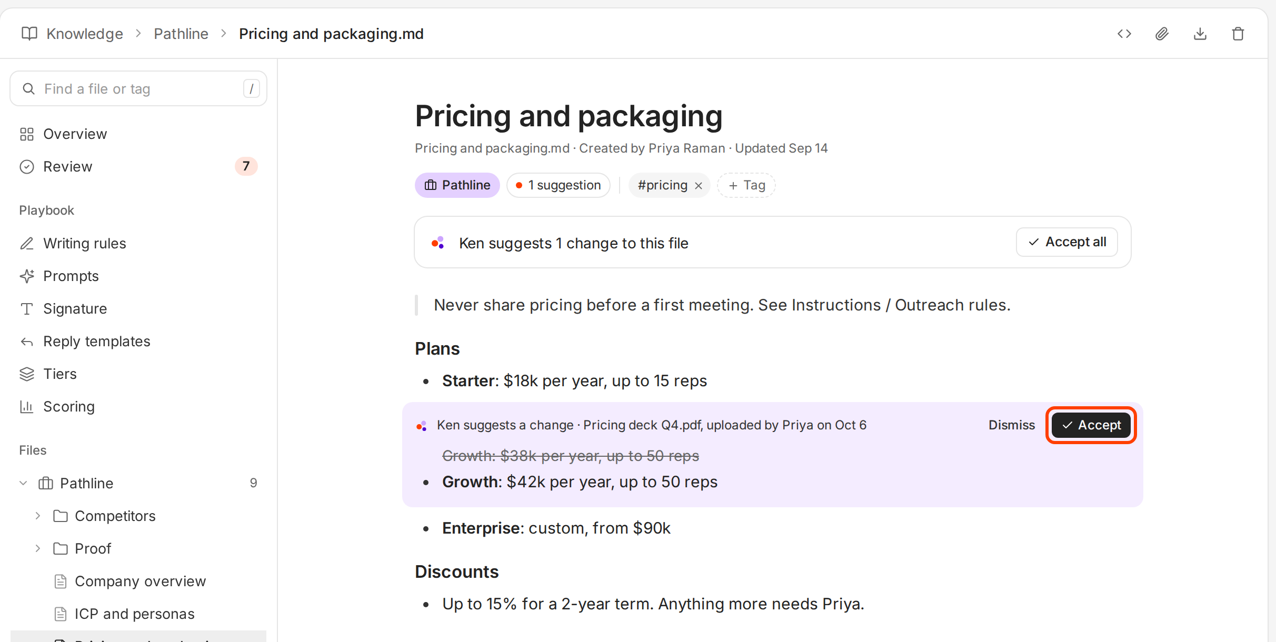This screenshot has width=1276, height=642.
Task: Open Overview in the sidebar
Action: pyautogui.click(x=138, y=134)
